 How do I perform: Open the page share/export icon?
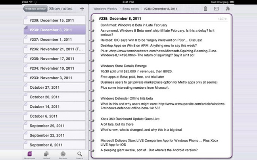(228, 8)
